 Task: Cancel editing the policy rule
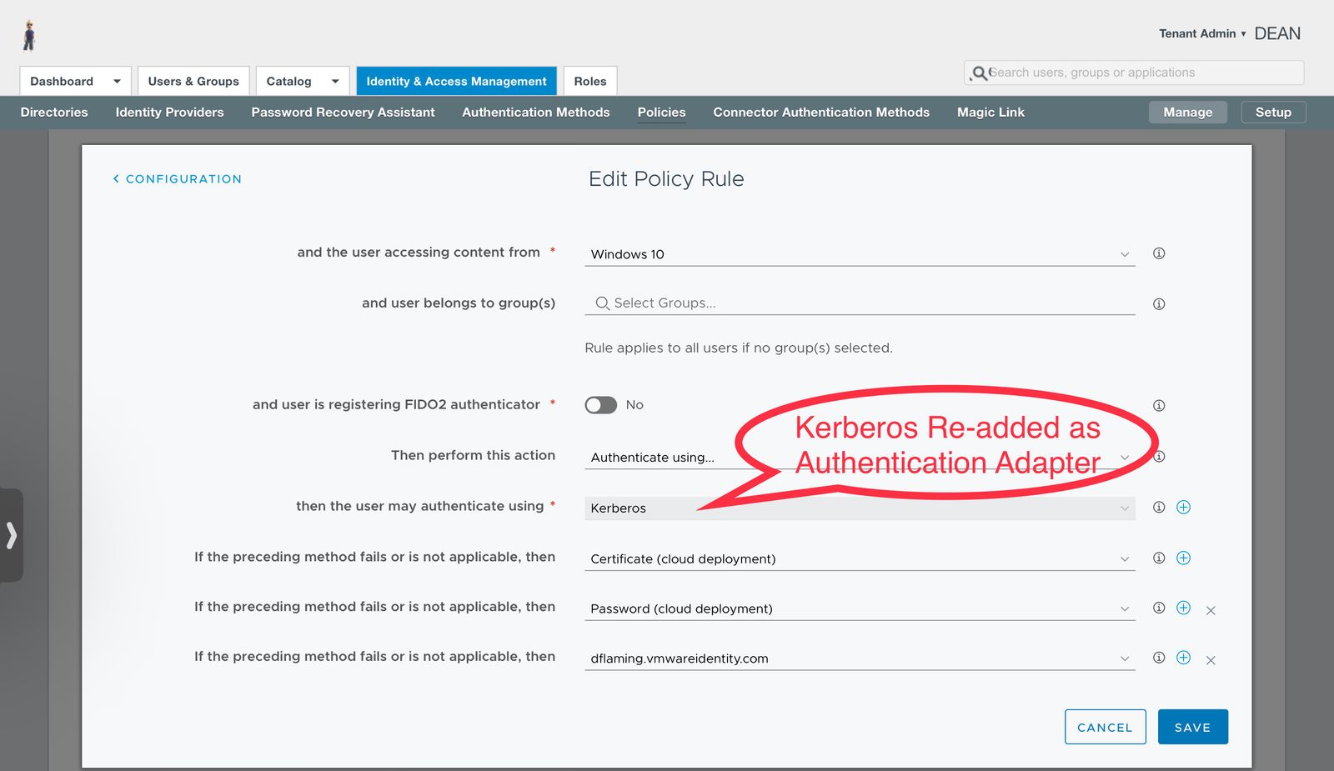click(x=1105, y=727)
